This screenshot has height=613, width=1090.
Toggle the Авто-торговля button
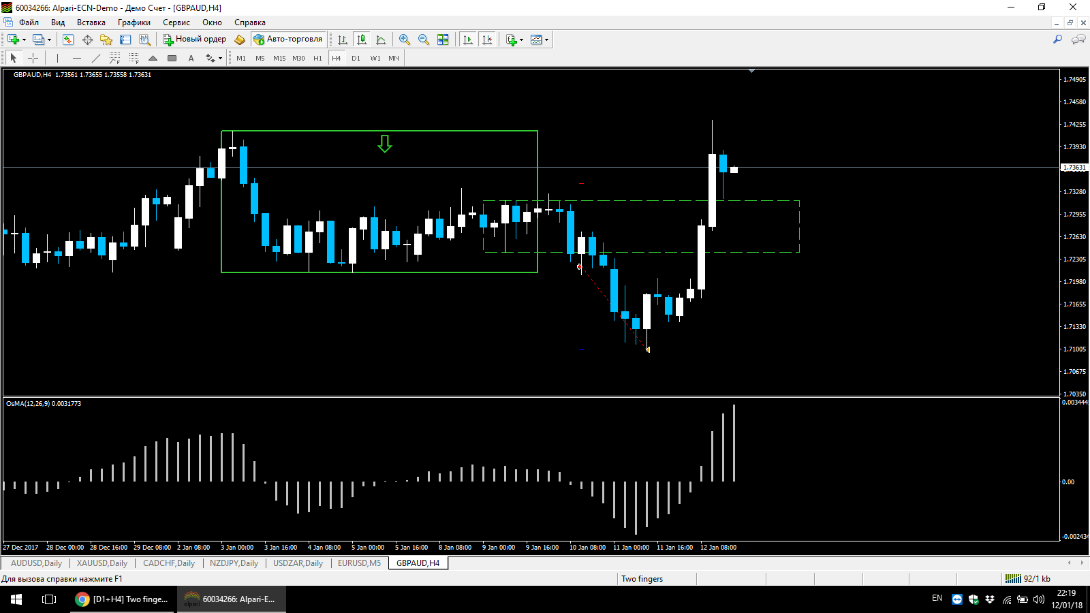click(x=288, y=40)
